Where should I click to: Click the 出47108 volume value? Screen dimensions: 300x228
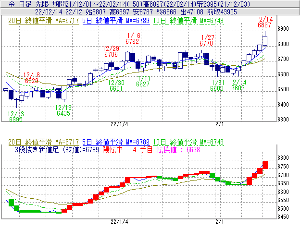[192, 12]
